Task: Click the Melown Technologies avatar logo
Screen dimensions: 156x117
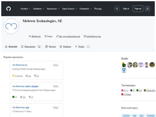Action: click(11, 26)
